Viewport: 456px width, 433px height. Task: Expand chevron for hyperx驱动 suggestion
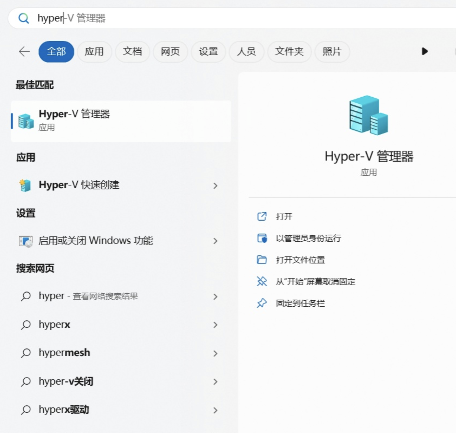pos(215,410)
